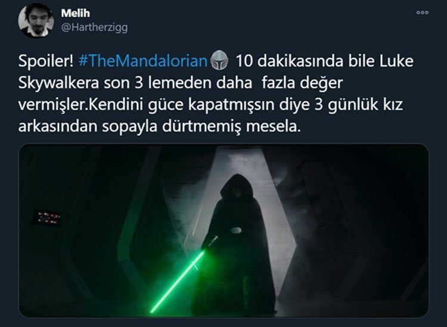
Task: Click the word Skywalkera in the tweet
Action: tap(59, 83)
